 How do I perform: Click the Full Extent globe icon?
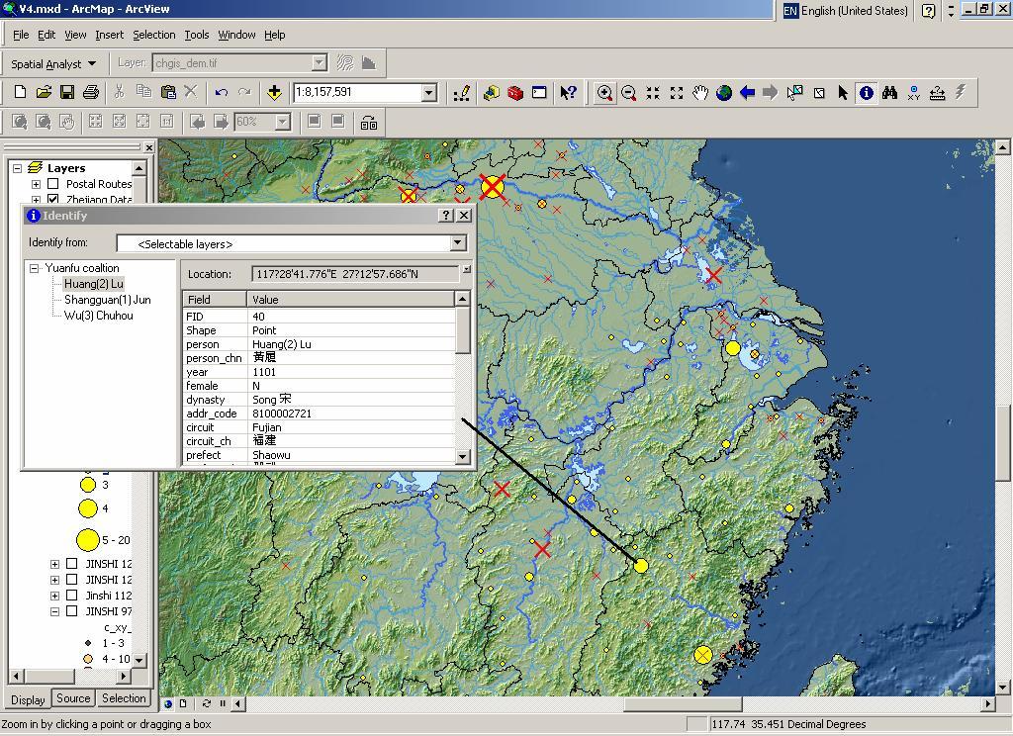point(724,92)
